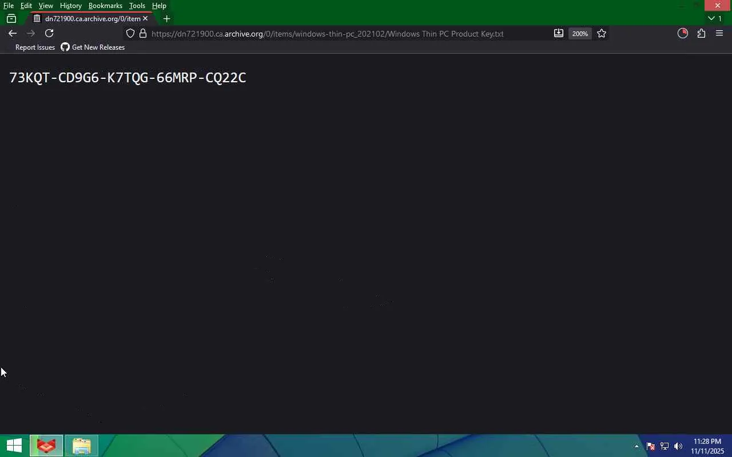
Task: Click the forward navigation arrow
Action: pos(31,33)
